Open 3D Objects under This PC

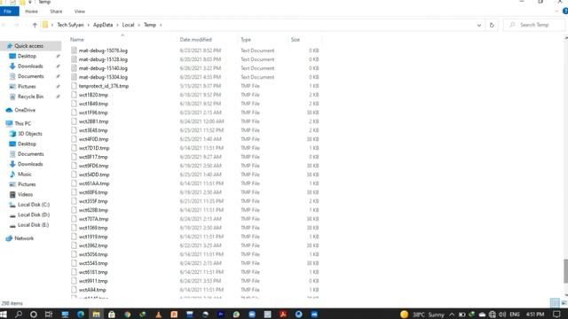pyautogui.click(x=30, y=134)
